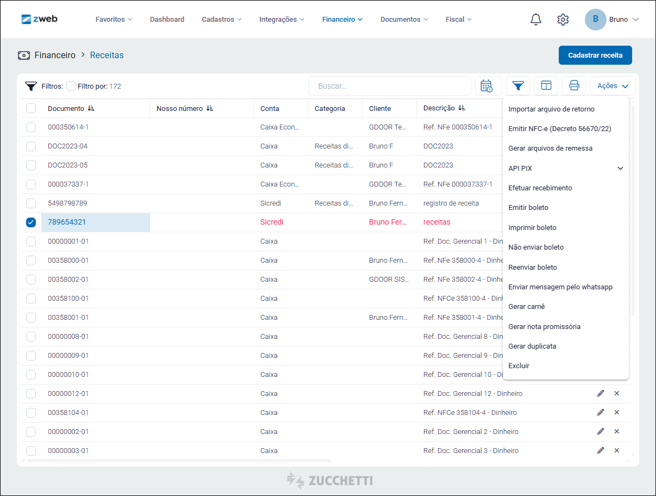The height and width of the screenshot is (496, 656).
Task: Click the 'Cadastrar receita' button
Action: pos(595,55)
